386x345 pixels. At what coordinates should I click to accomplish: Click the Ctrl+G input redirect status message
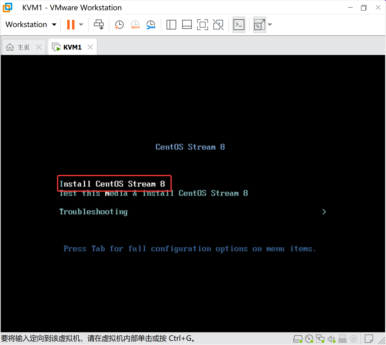[98, 339]
